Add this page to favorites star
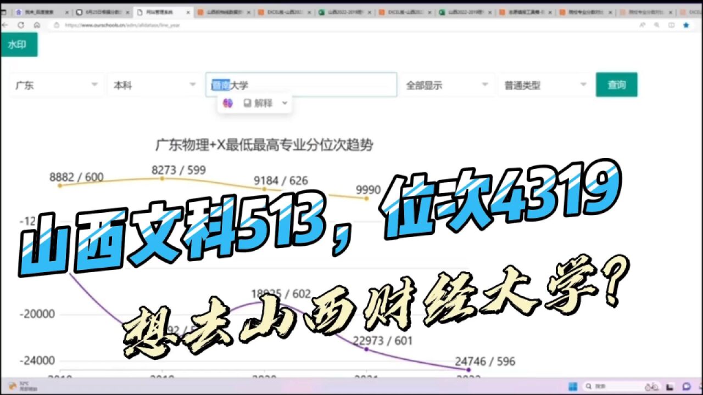The height and width of the screenshot is (395, 703). click(x=686, y=25)
